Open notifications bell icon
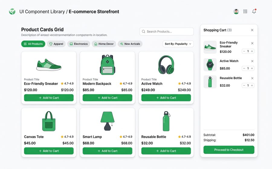This screenshot has height=169, width=272. pyautogui.click(x=254, y=11)
